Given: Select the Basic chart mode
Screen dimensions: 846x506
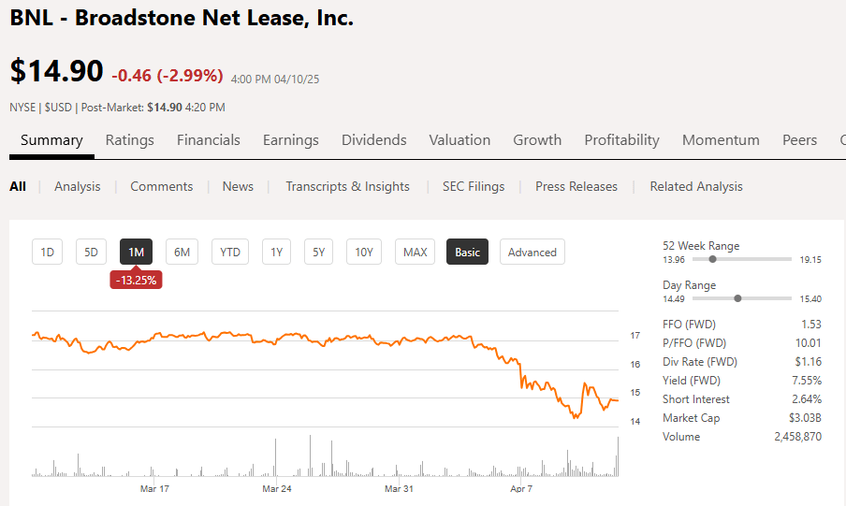Looking at the screenshot, I should pyautogui.click(x=467, y=253).
